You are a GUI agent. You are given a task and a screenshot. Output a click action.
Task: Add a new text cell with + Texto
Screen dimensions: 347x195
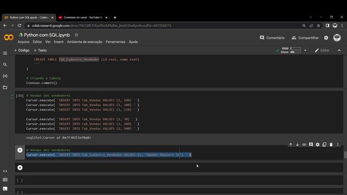pos(40,50)
